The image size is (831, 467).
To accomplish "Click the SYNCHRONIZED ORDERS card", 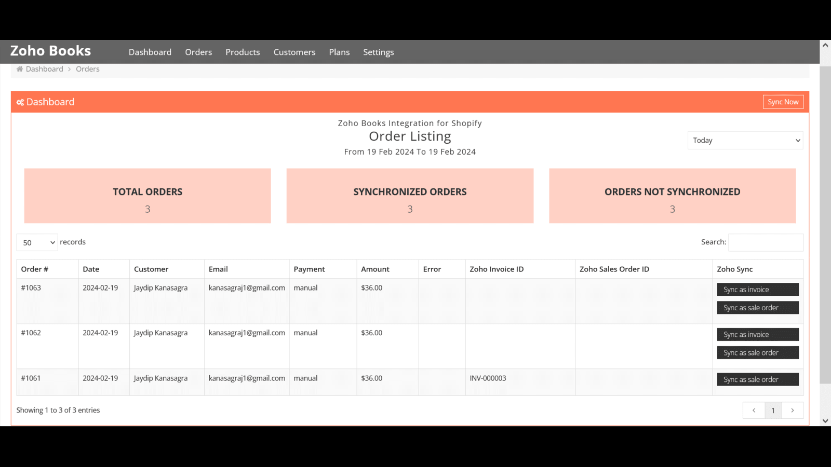I will [x=410, y=196].
